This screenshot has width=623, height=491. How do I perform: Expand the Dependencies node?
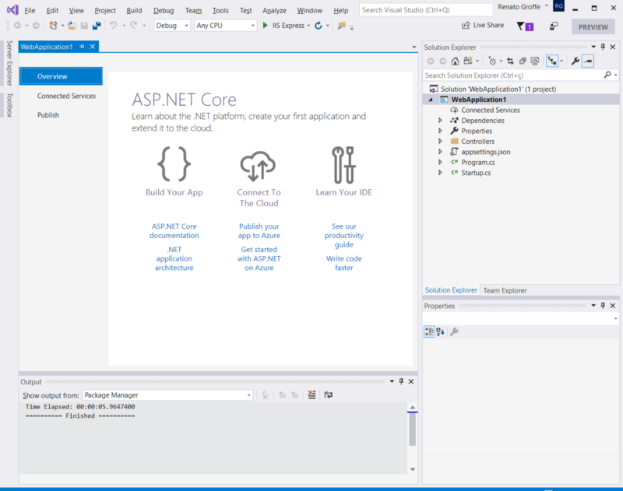point(440,121)
